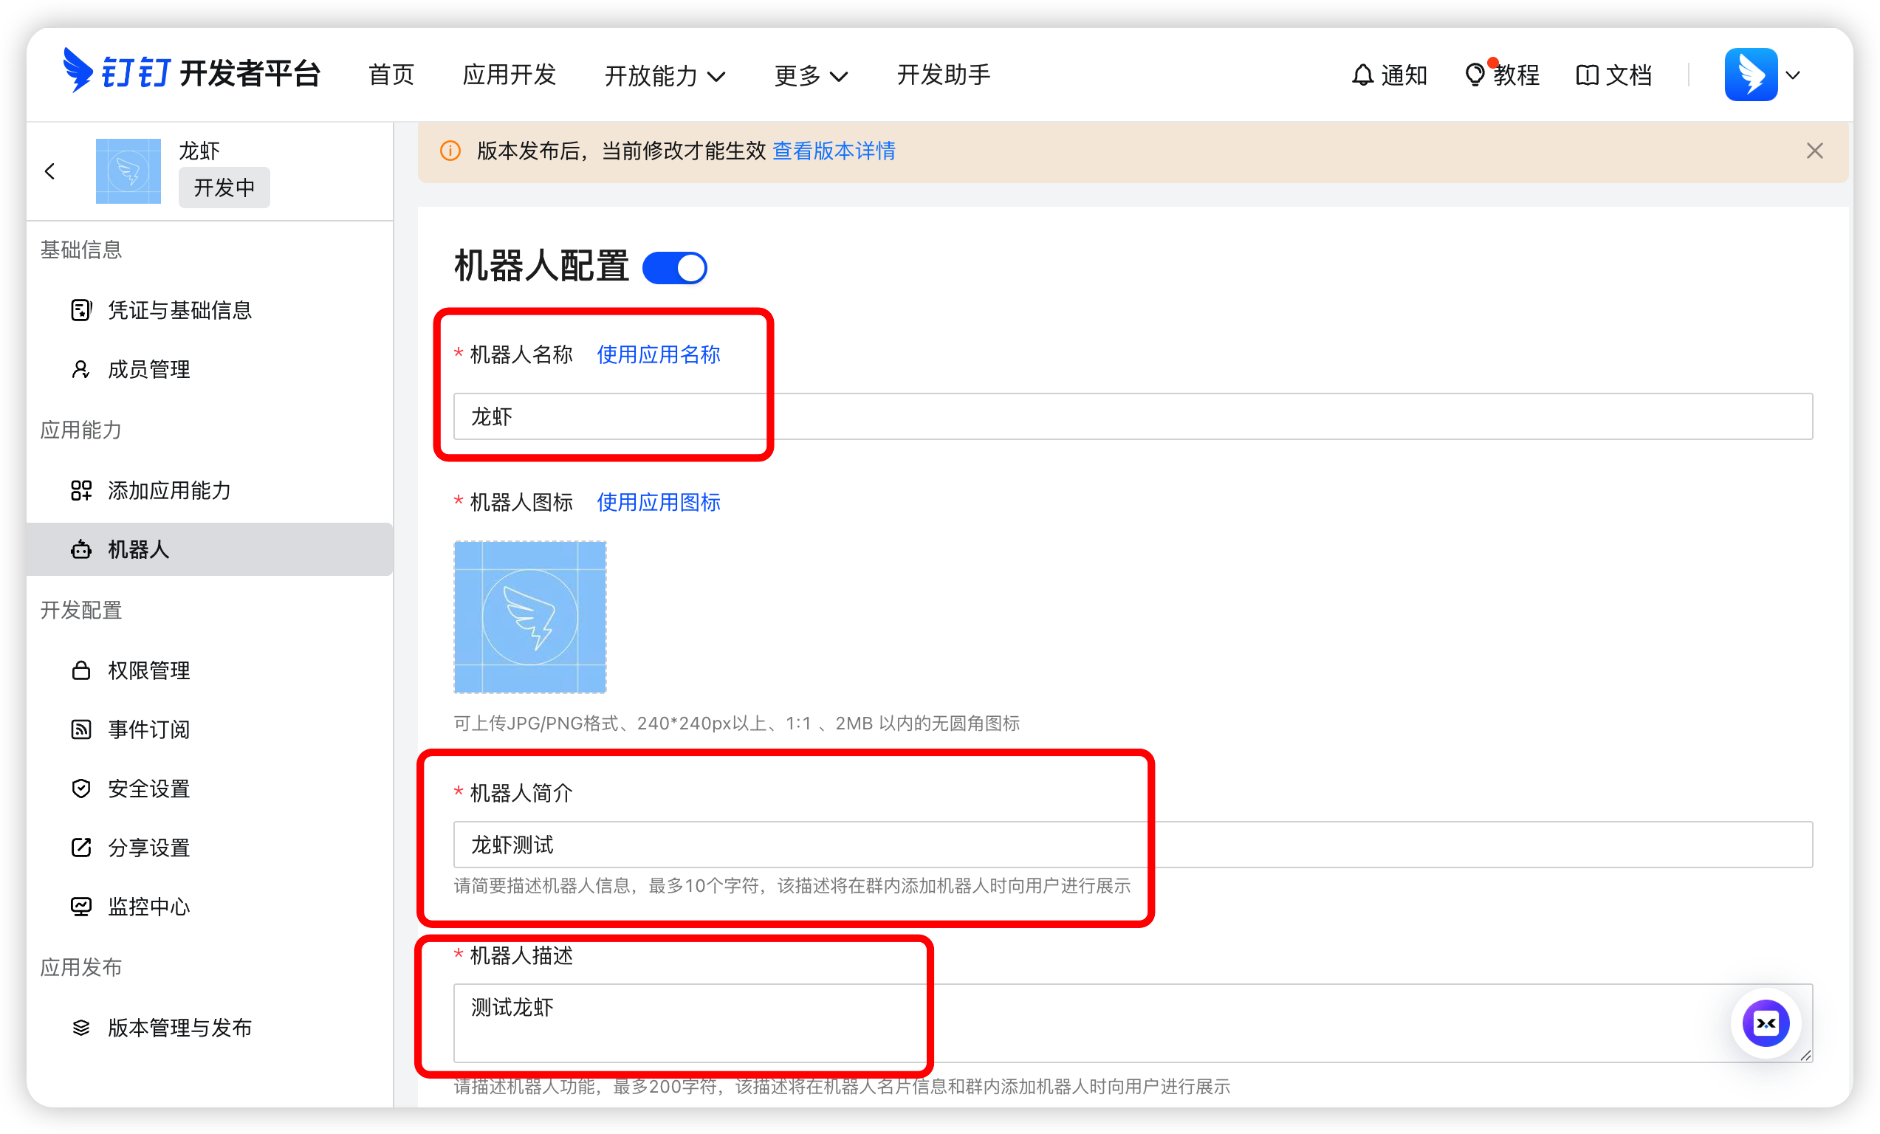Click the 监控中心 monitor icon
The height and width of the screenshot is (1134, 1880).
click(81, 906)
